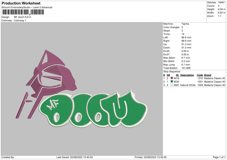This screenshot has width=227, height=160.
Task: Click the Colors value 3
Action: [219, 6]
